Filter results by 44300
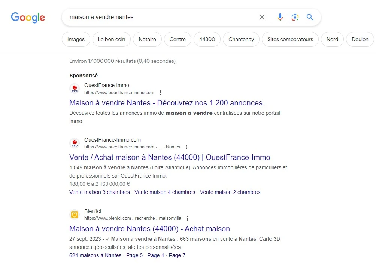This screenshot has width=376, height=265. (x=207, y=39)
